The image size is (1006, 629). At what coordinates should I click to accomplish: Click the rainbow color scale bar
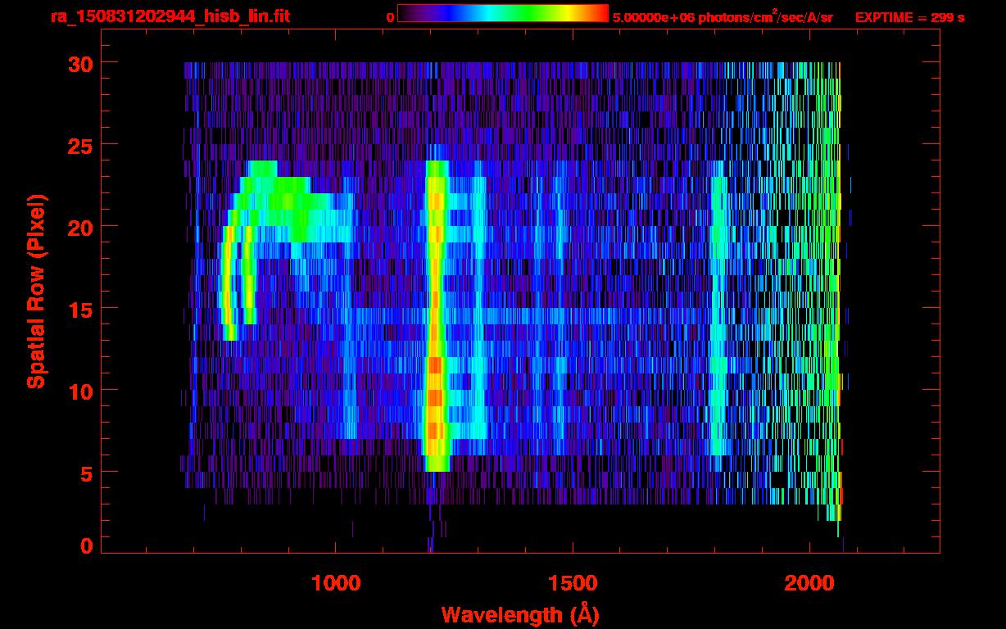click(x=503, y=13)
